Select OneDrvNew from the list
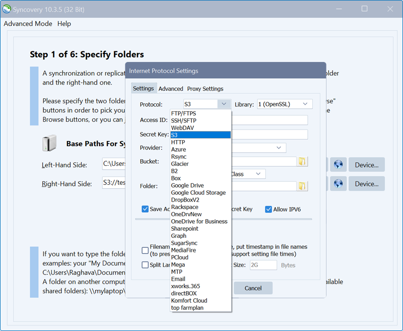The height and width of the screenshot is (331, 403). (x=200, y=214)
